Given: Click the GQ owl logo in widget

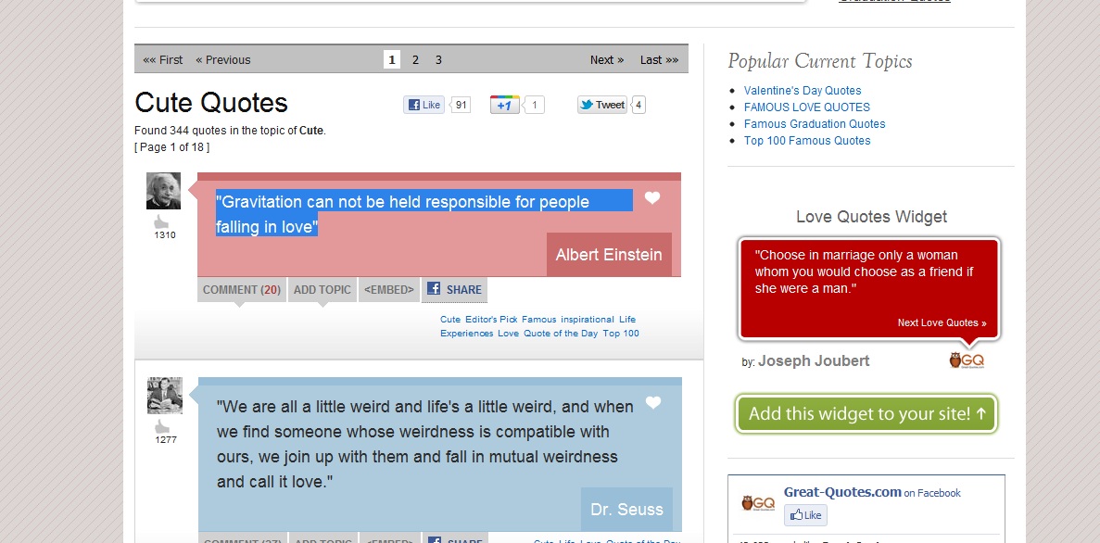Looking at the screenshot, I should [967, 360].
